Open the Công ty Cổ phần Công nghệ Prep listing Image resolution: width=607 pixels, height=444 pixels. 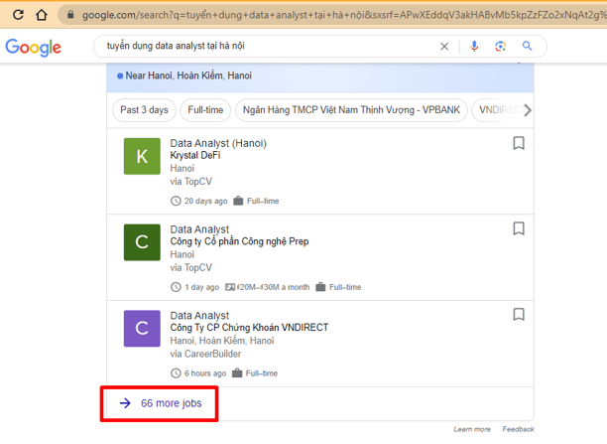pyautogui.click(x=239, y=241)
